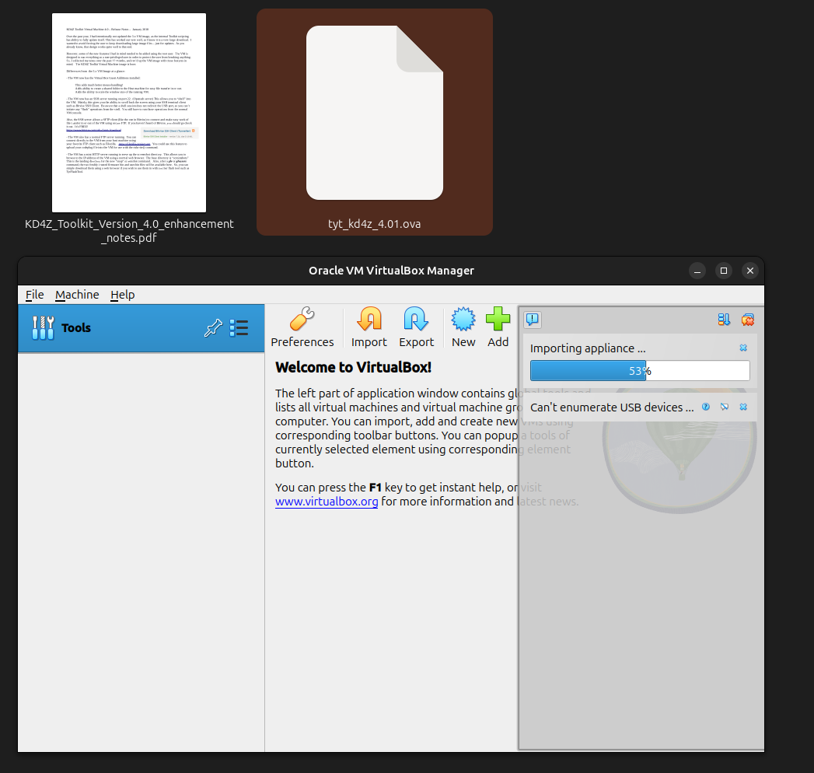Open VirtualBox Preferences from the toolbar

click(x=302, y=327)
